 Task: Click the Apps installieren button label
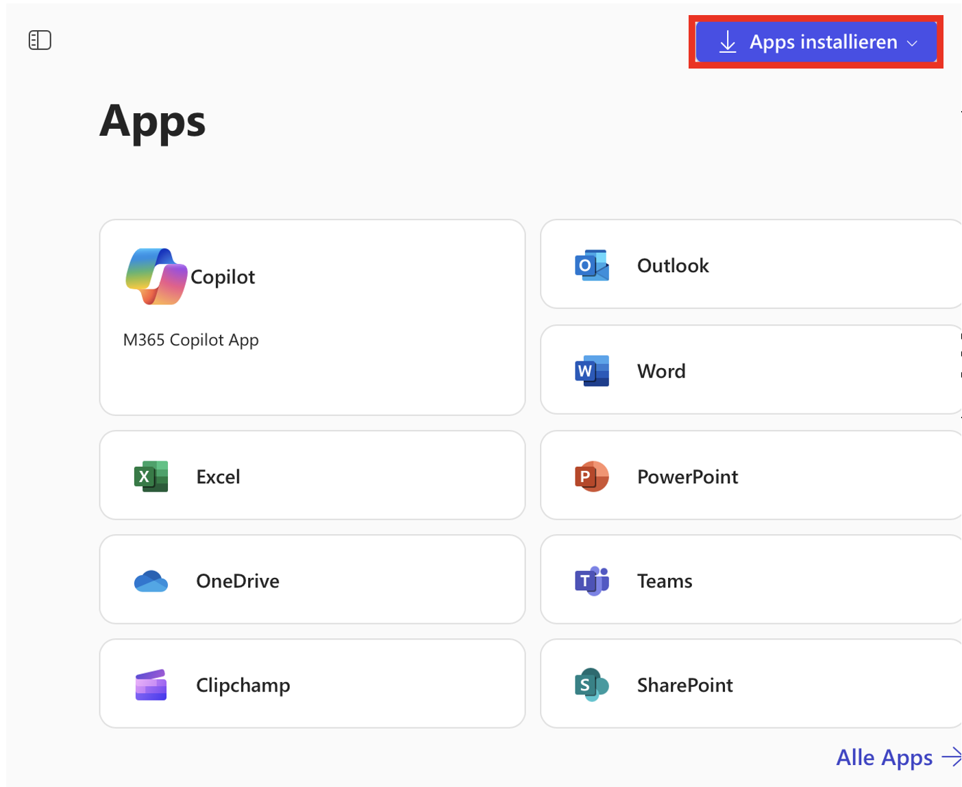(x=823, y=42)
